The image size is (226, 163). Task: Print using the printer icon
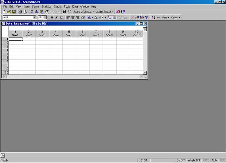[x=21, y=12]
